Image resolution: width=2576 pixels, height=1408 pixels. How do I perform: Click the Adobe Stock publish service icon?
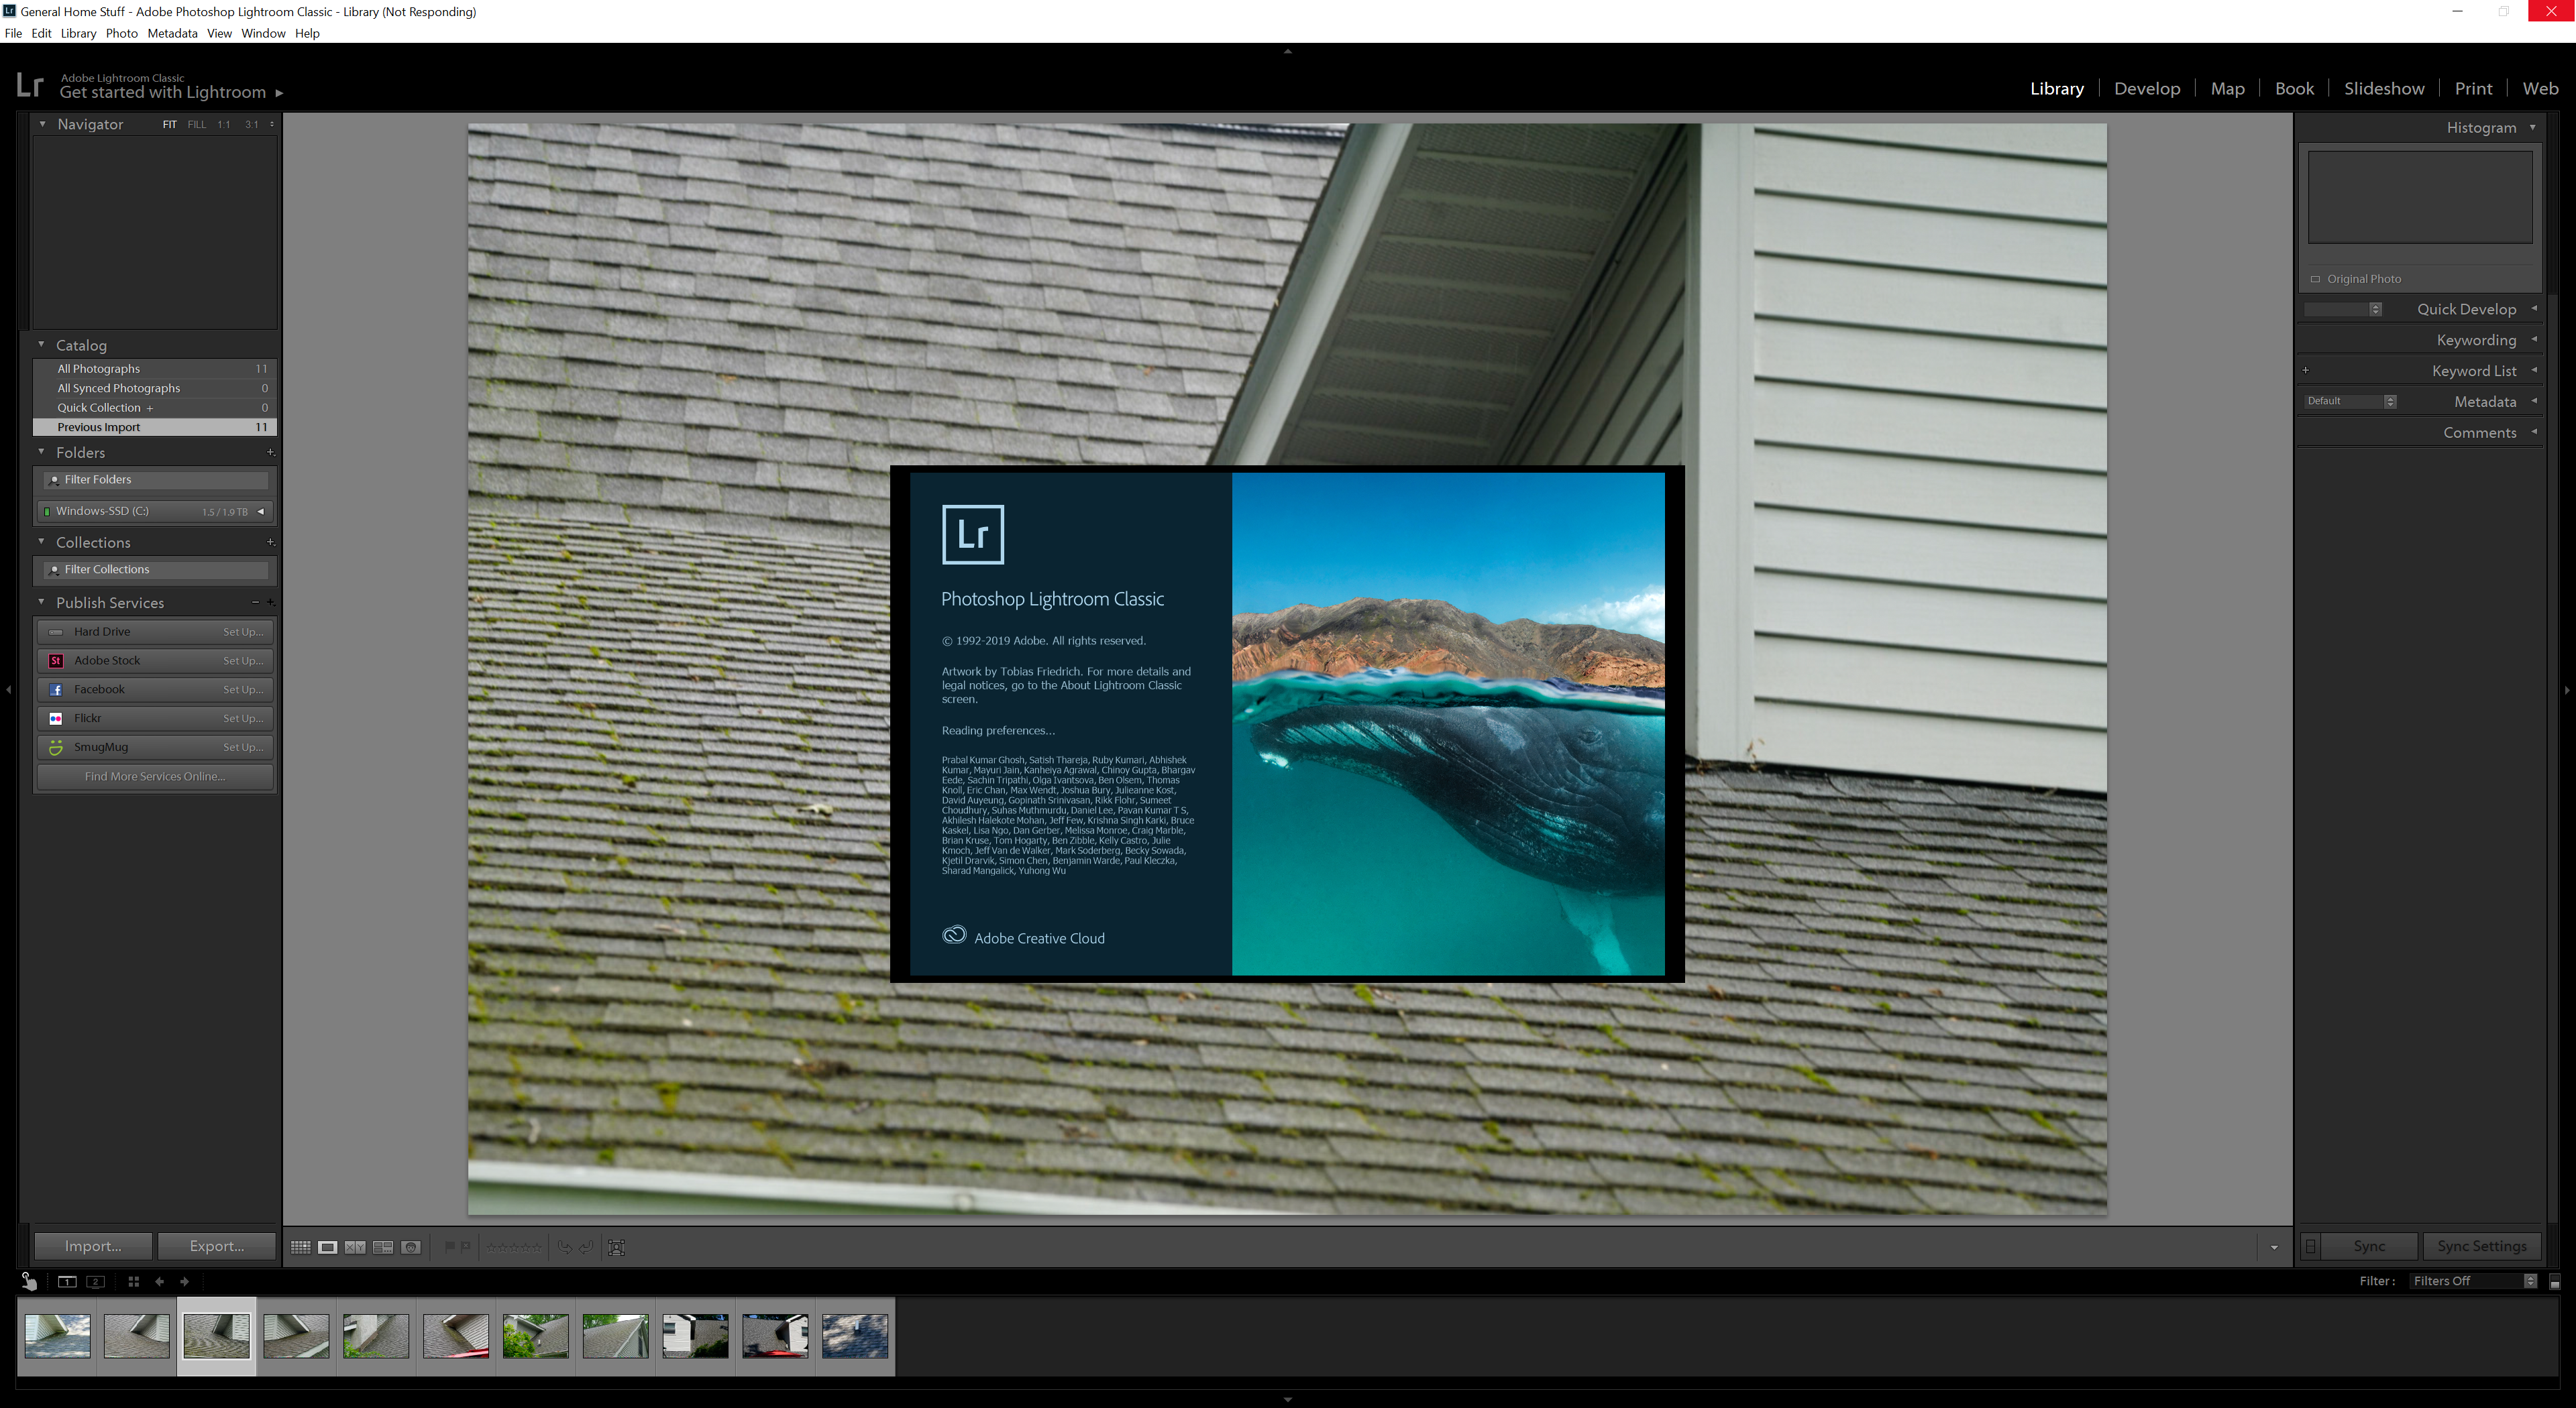click(x=56, y=660)
